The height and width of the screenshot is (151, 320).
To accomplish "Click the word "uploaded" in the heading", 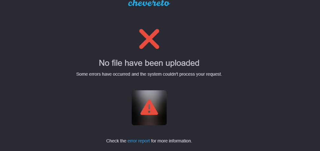I will [182, 63].
